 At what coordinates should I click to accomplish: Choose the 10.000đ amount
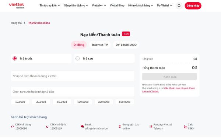(x=20, y=102)
